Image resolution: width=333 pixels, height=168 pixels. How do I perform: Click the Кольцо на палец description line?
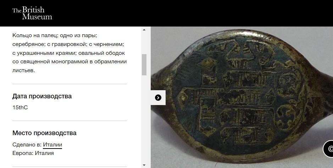tap(55, 36)
